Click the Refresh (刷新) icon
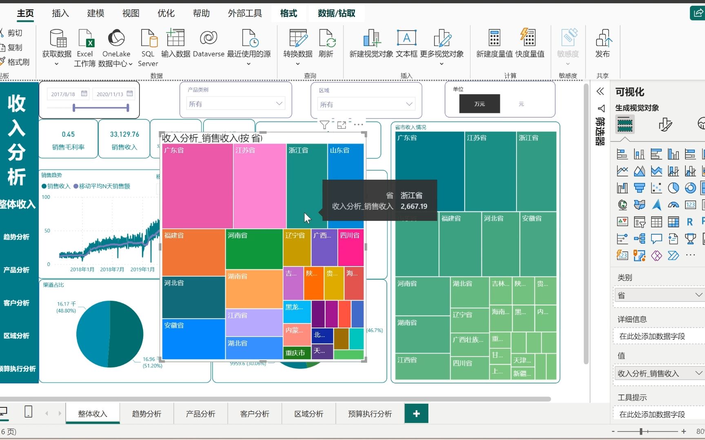Image resolution: width=705 pixels, height=440 pixels. coord(327,38)
